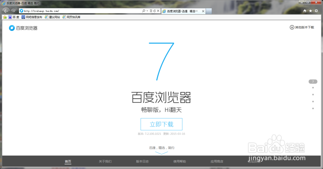Open 应用商店 in bottom navigation

217,161
